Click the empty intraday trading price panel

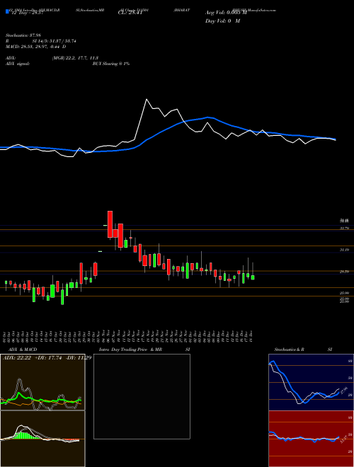[x=142, y=396]
